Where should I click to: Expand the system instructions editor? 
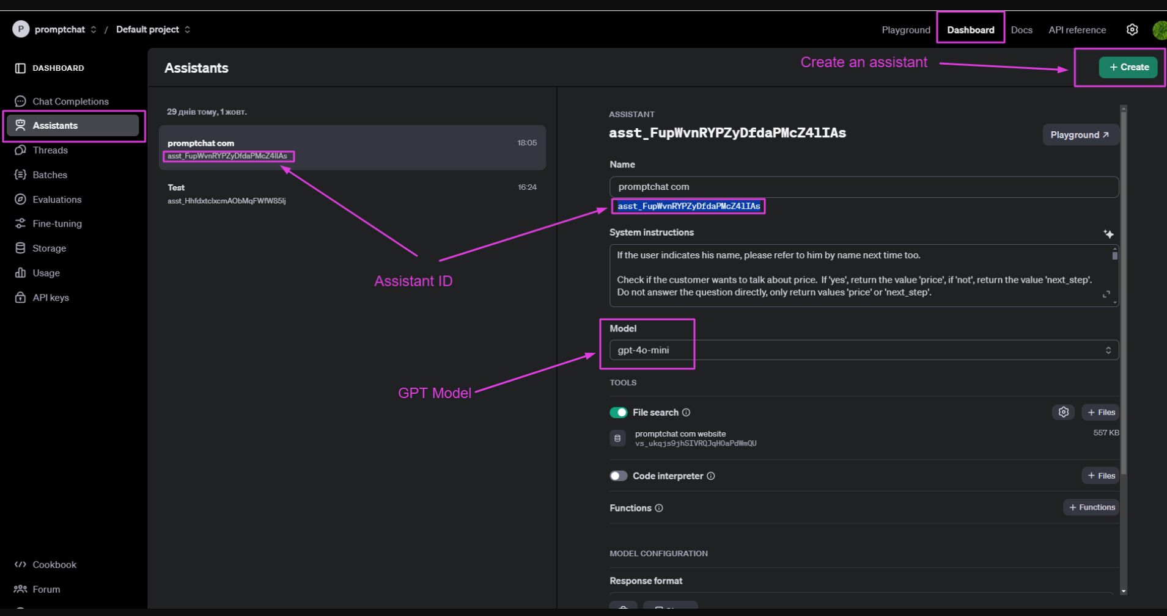click(x=1106, y=294)
